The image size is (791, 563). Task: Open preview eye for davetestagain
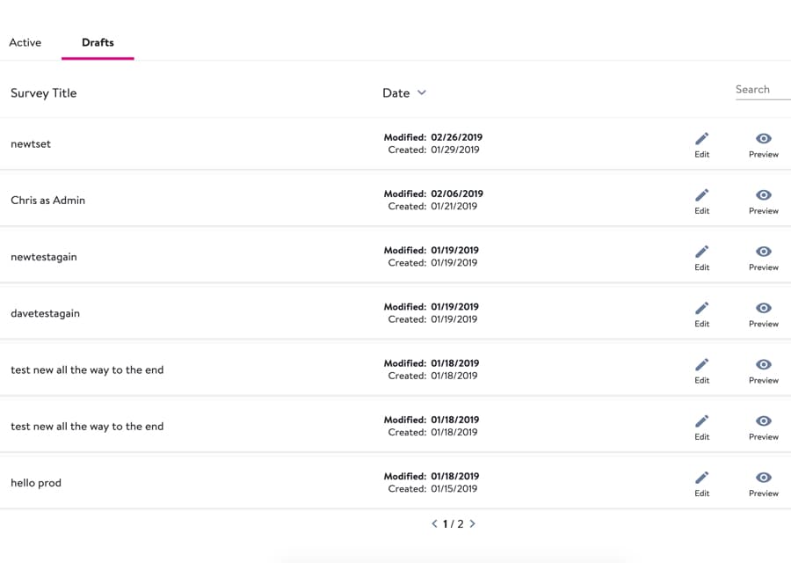tap(764, 308)
